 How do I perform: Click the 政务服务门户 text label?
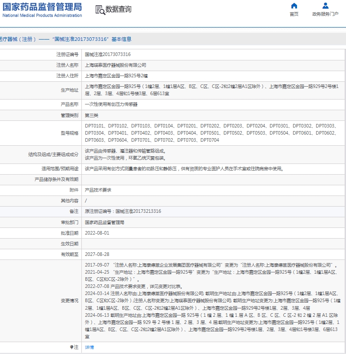click(x=326, y=14)
